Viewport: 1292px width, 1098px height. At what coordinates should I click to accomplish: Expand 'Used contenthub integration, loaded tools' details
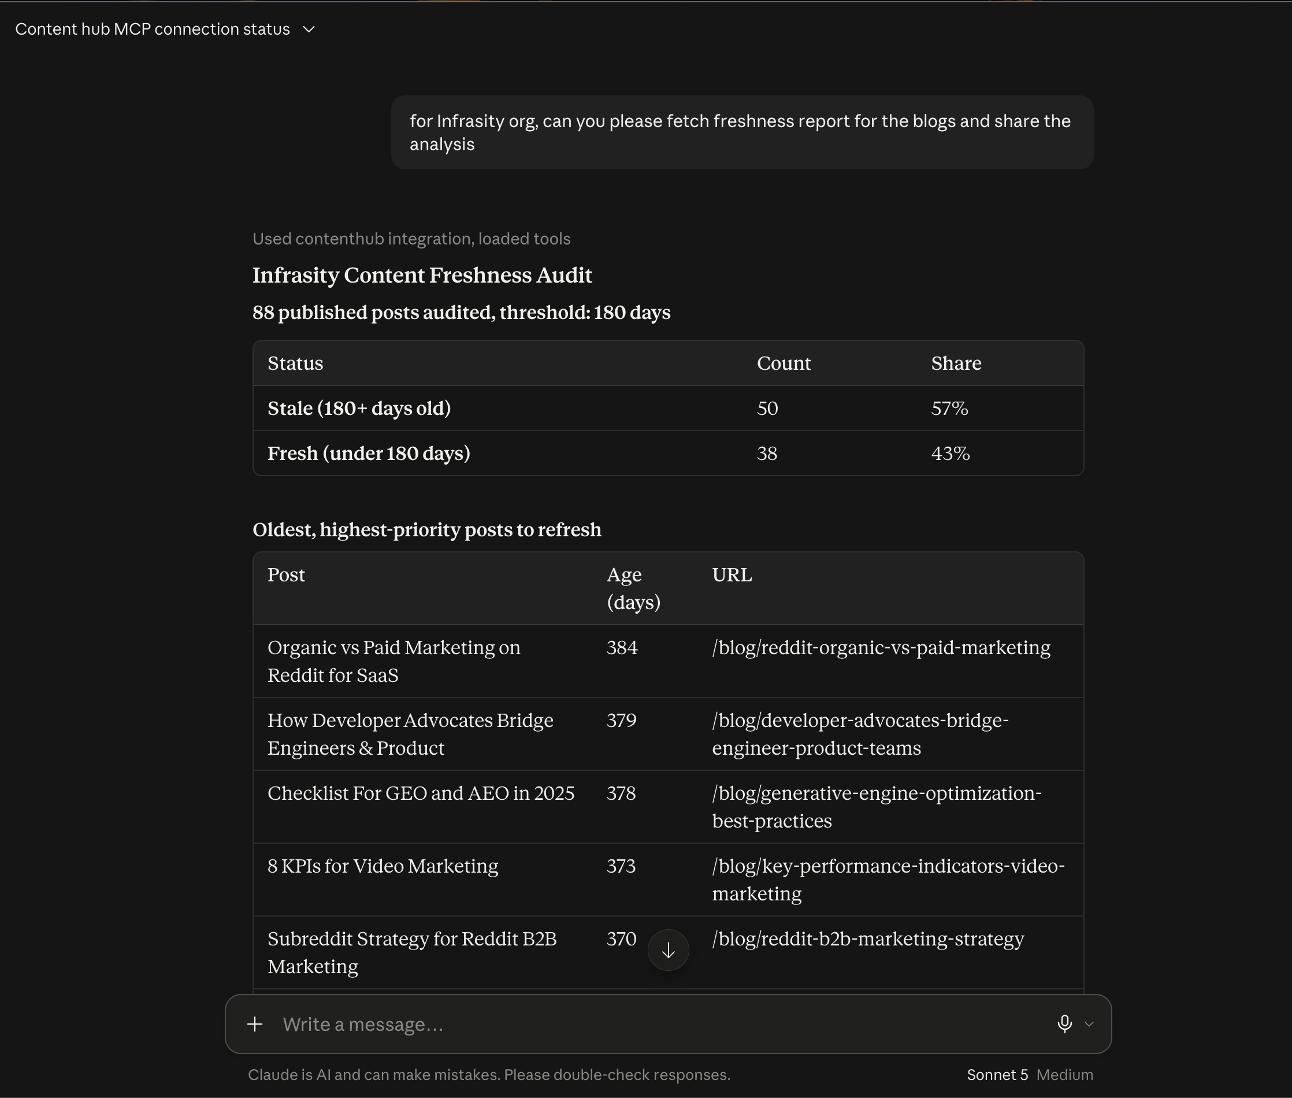click(x=411, y=239)
